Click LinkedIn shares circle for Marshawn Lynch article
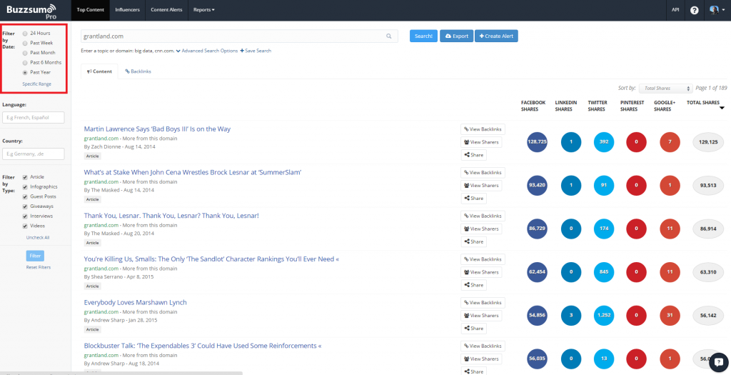The image size is (731, 375). tap(570, 315)
